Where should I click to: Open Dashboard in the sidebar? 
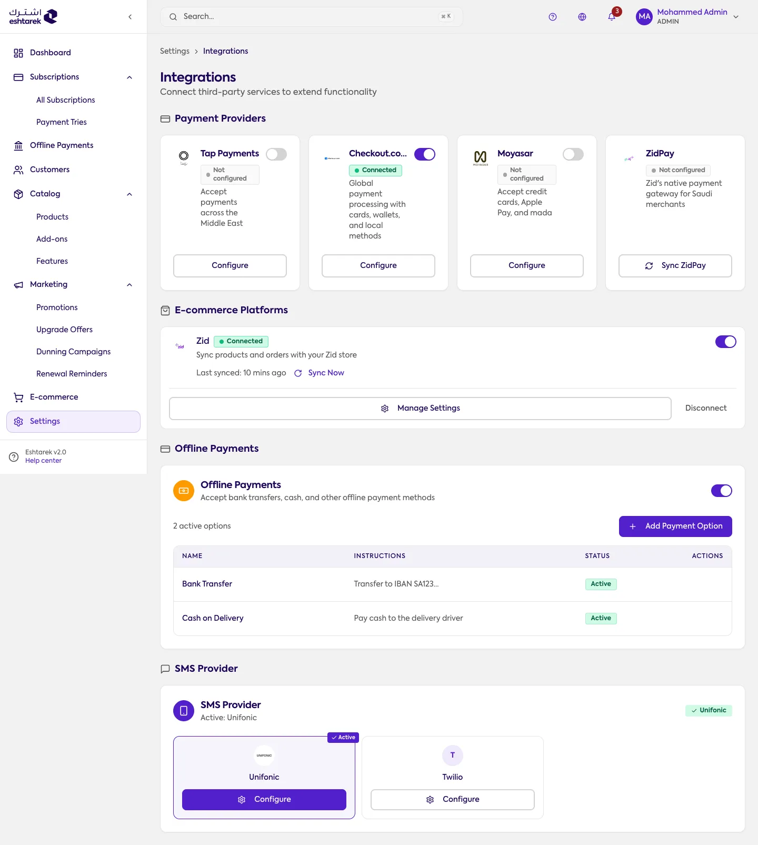pyautogui.click(x=73, y=53)
